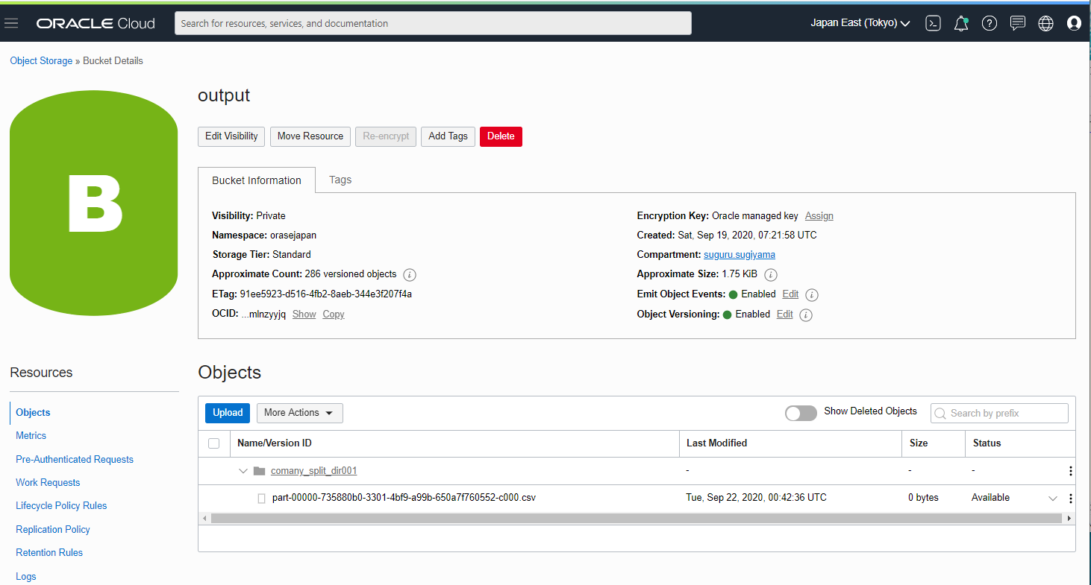
Task: Click info icon next to Approximate Count
Action: click(x=410, y=274)
